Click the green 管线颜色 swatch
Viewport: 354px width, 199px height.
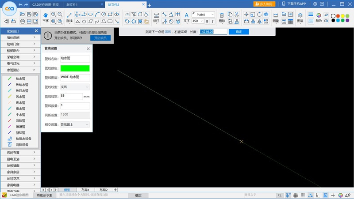click(x=74, y=68)
